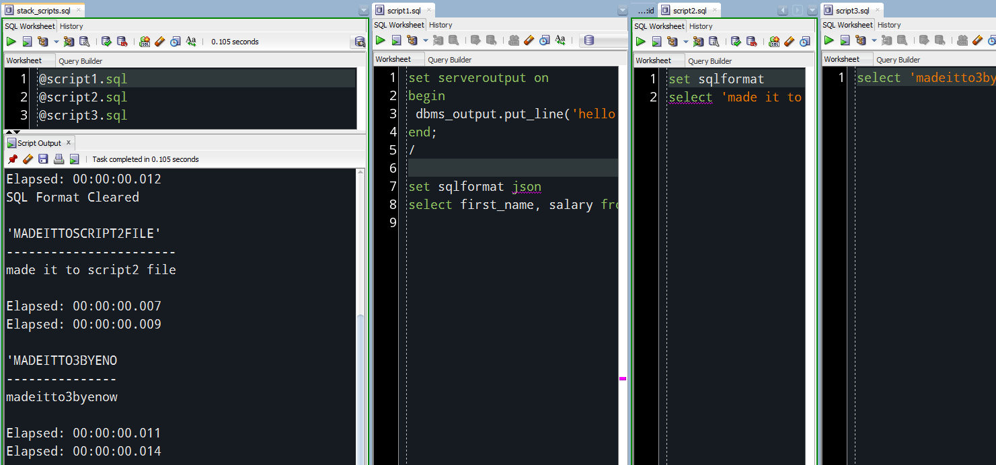This screenshot has width=996, height=465.
Task: Pin the Script Output panel
Action: click(12, 159)
